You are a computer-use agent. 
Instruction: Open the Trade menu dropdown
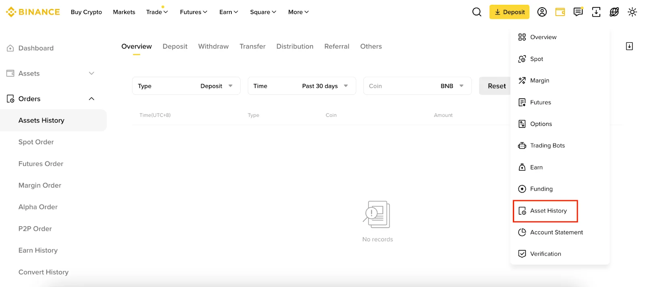(157, 12)
